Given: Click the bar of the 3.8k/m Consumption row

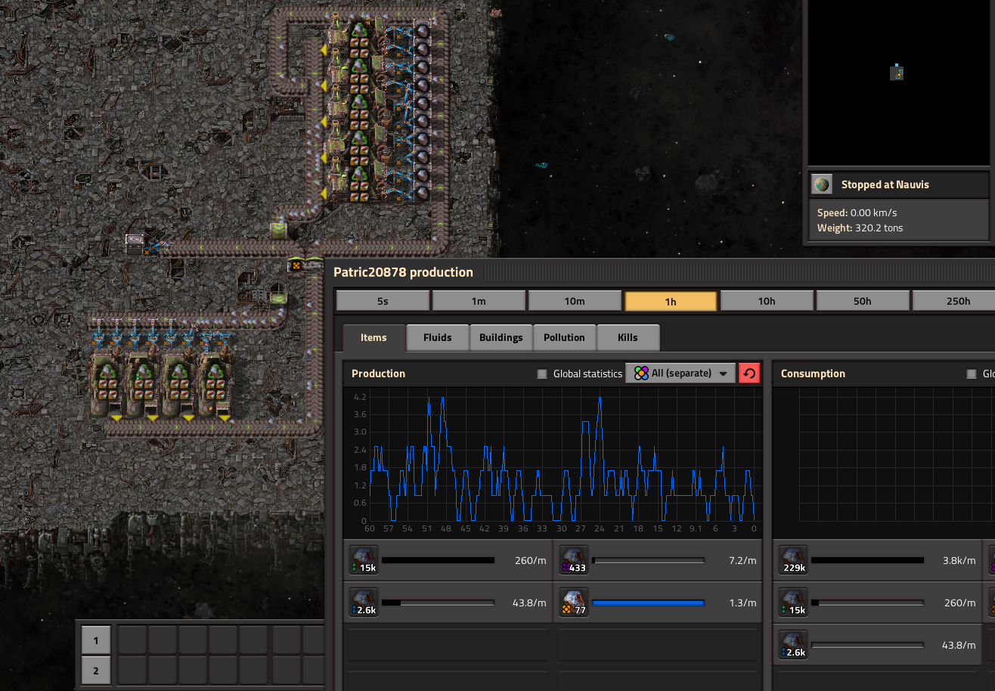Looking at the screenshot, I should [x=867, y=560].
